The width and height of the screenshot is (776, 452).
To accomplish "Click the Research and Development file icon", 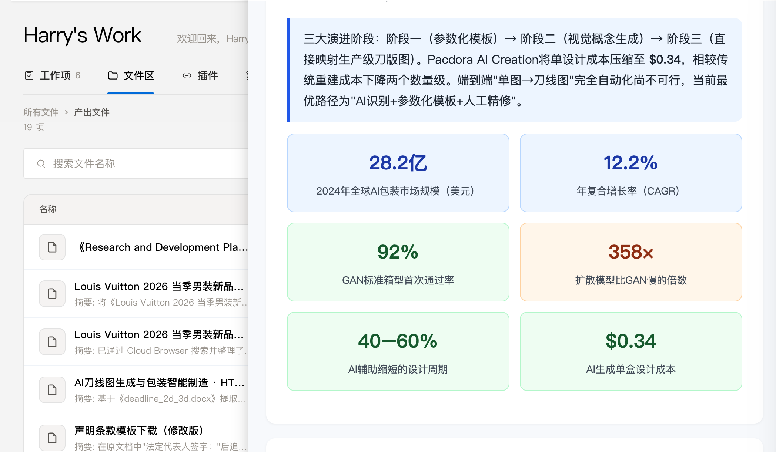I will pyautogui.click(x=52, y=247).
